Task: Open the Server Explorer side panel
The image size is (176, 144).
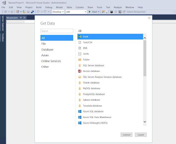Action: [3, 23]
